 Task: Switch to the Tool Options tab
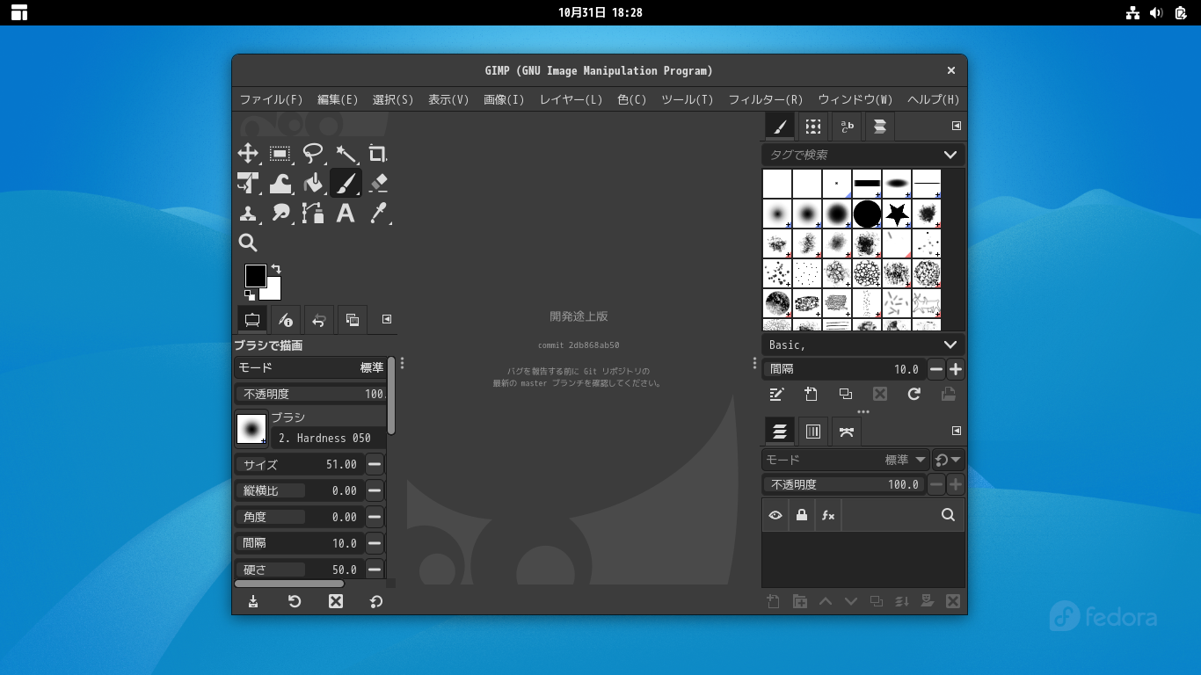click(x=252, y=319)
